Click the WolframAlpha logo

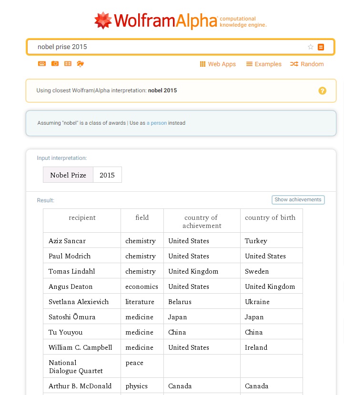180,20
